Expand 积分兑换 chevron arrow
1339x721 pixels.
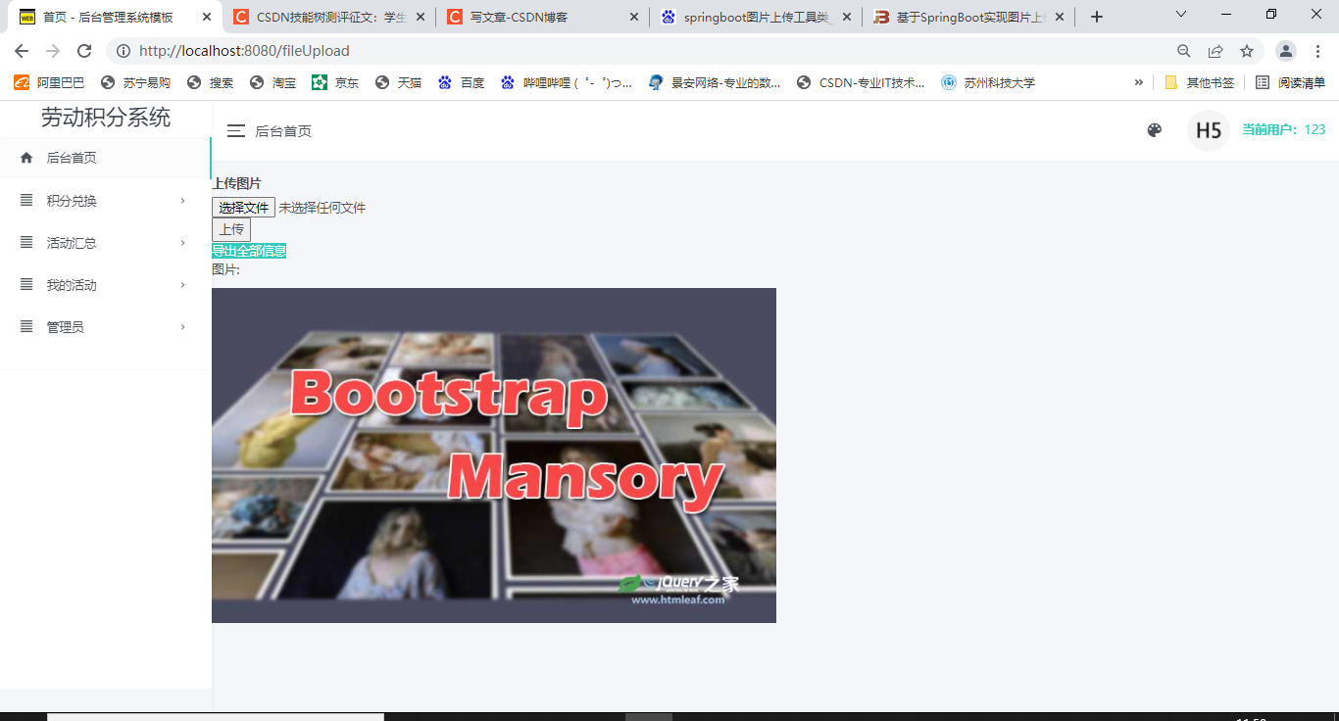[183, 201]
